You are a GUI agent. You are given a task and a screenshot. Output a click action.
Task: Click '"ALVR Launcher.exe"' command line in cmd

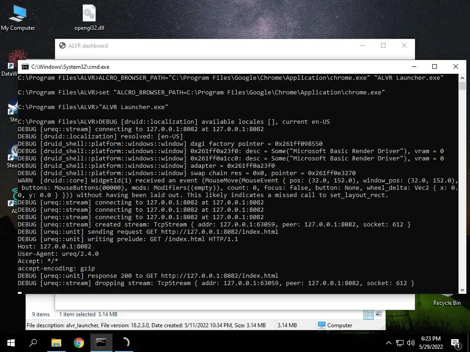coord(93,107)
